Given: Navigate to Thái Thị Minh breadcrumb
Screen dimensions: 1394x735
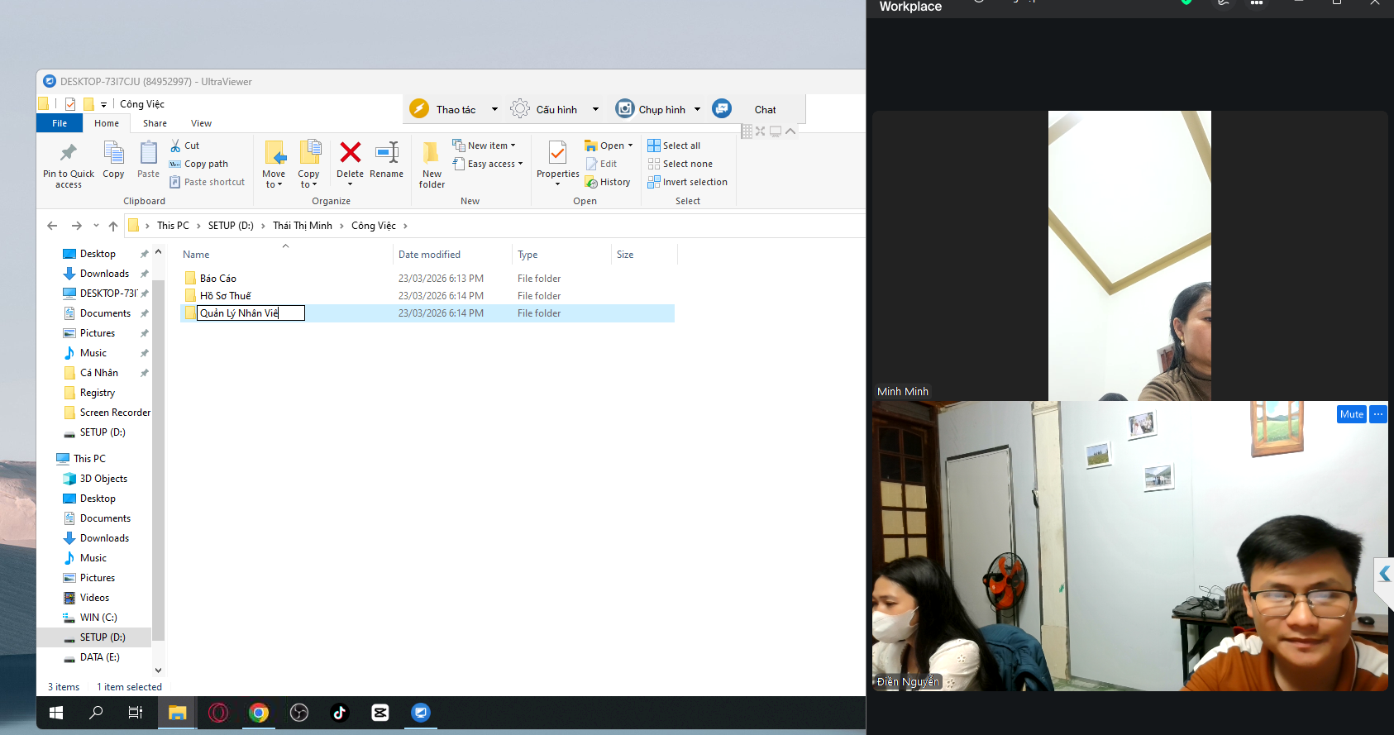Looking at the screenshot, I should 303,226.
